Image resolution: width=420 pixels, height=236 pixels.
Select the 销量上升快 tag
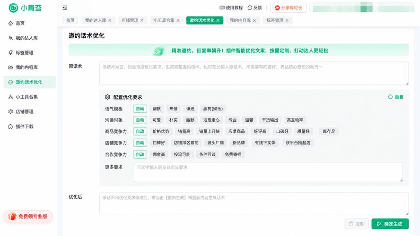210,132
